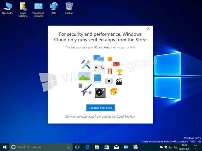Open File Explorer from the taskbar
The height and width of the screenshot is (151, 202).
[97, 147]
